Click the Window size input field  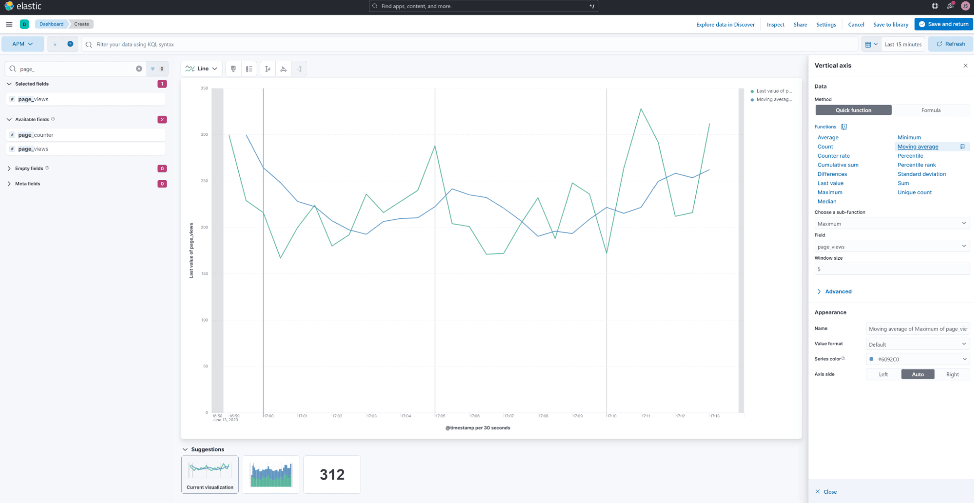892,269
